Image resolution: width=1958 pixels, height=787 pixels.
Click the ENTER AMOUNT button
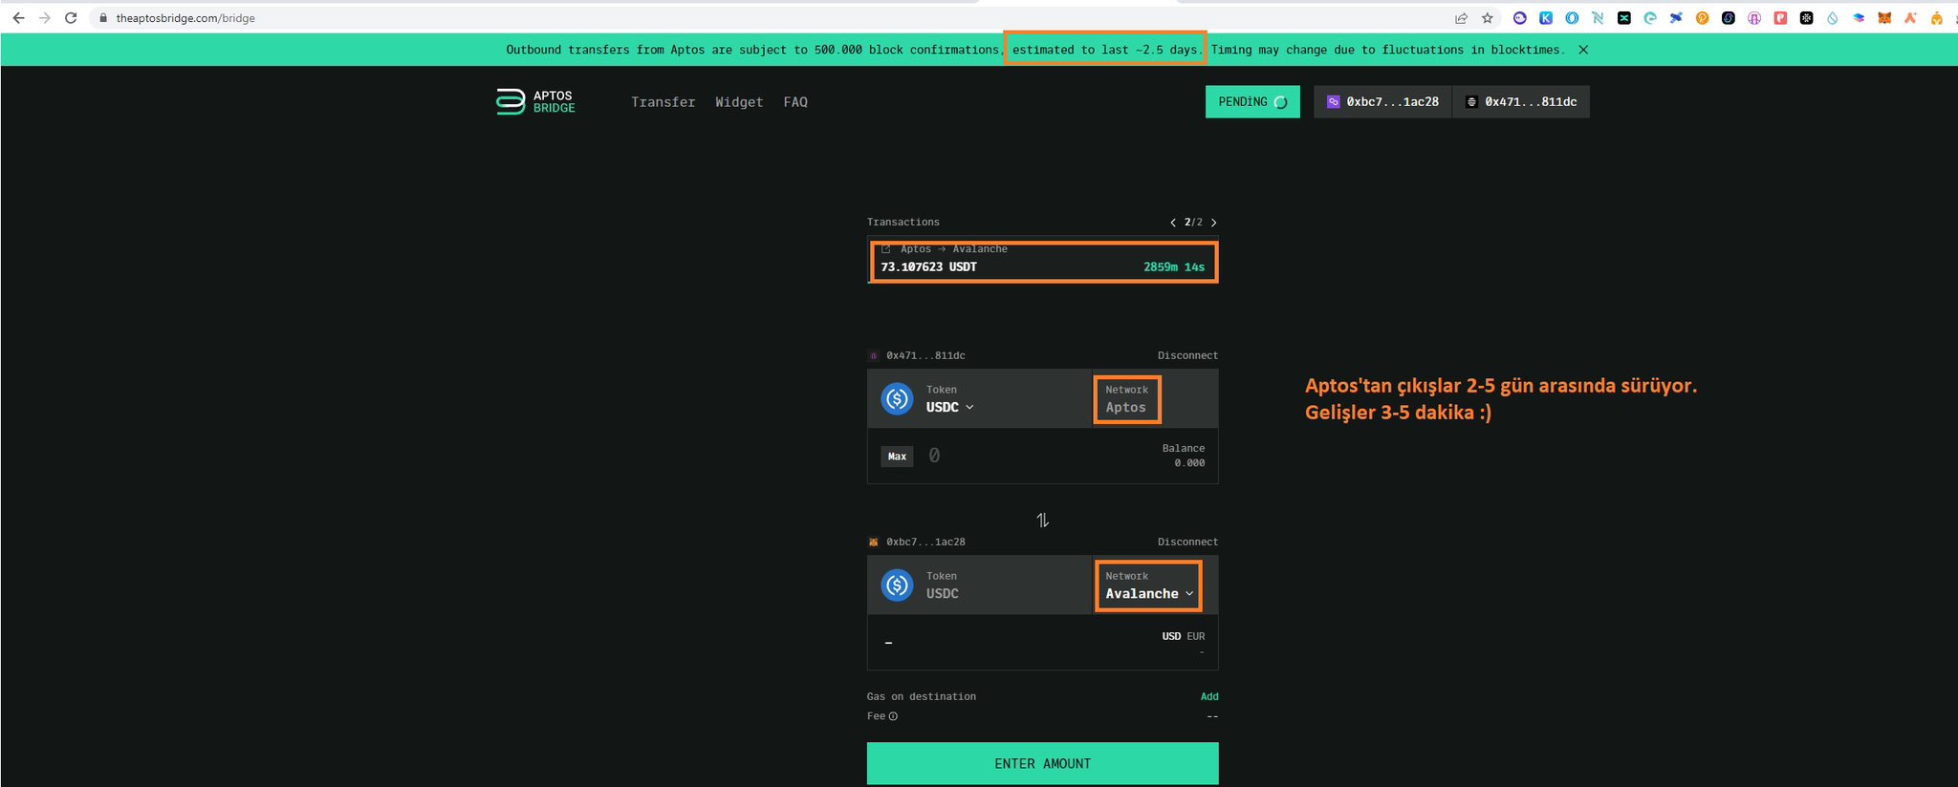coord(1042,763)
